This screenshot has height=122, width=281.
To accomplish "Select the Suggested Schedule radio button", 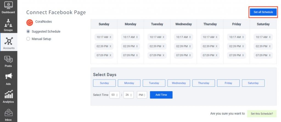I will coord(28,31).
